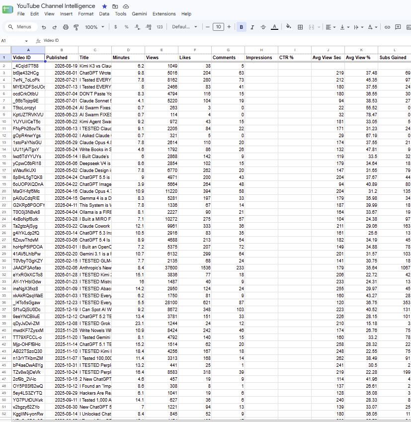Activate the paint format tool

tap(76, 27)
